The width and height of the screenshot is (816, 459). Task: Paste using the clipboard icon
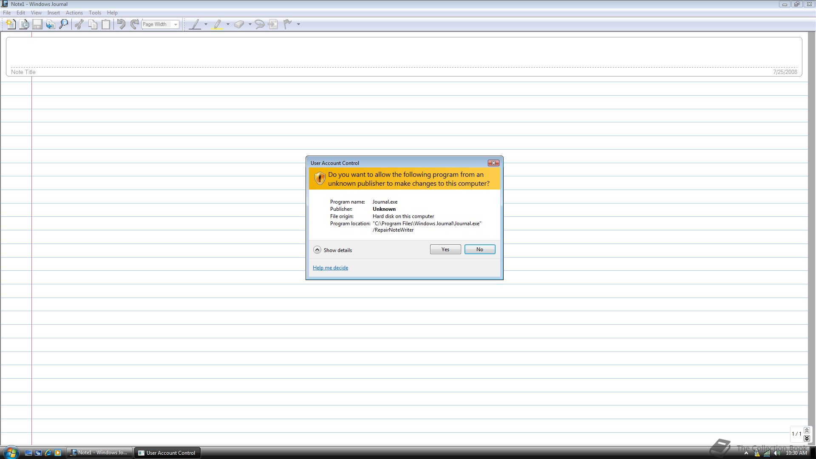(x=106, y=24)
